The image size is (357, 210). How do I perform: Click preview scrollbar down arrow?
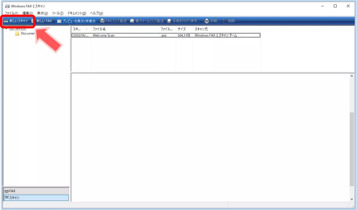[x=352, y=199]
